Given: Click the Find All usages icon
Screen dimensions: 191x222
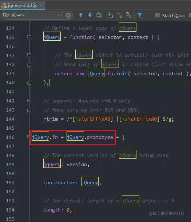Looking at the screenshot, I should 99,15.
